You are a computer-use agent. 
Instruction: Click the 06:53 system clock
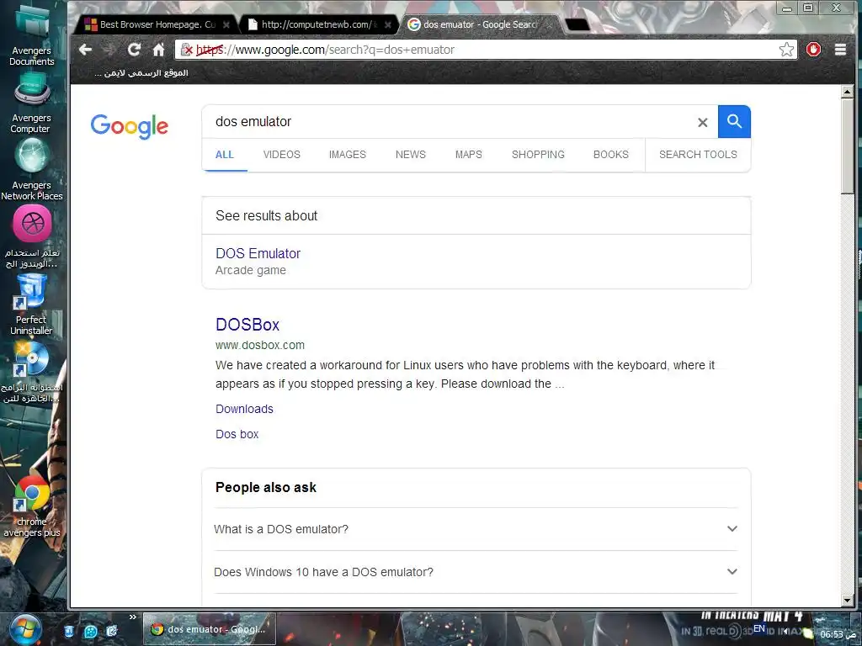tap(839, 634)
